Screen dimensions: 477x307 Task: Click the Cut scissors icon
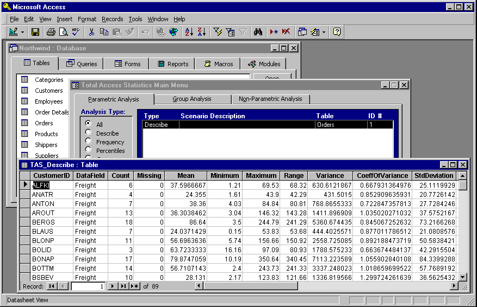(x=91, y=32)
